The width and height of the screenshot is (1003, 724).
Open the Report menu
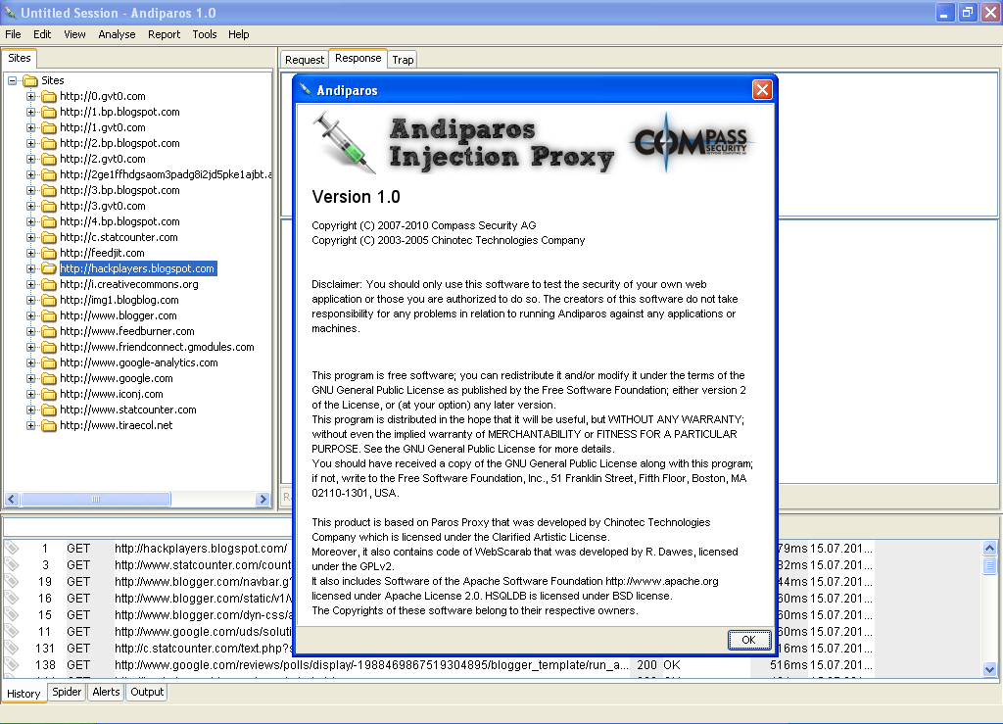tap(164, 34)
